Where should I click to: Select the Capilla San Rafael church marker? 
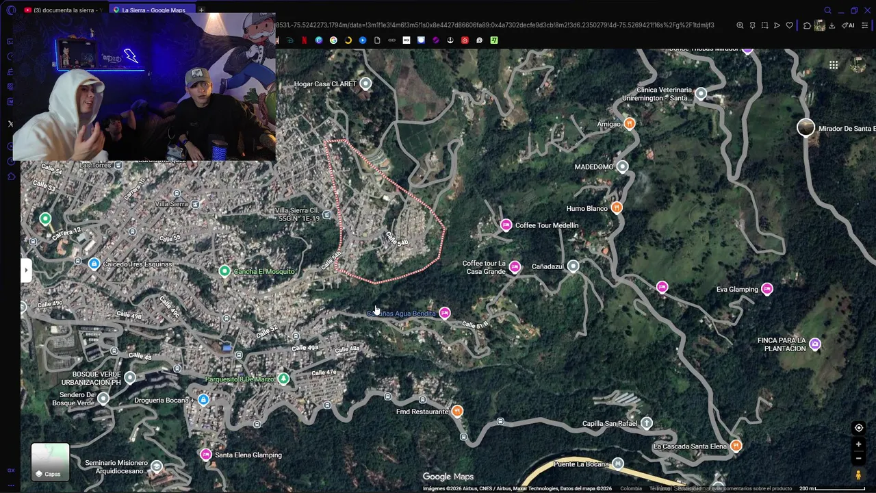[647, 423]
